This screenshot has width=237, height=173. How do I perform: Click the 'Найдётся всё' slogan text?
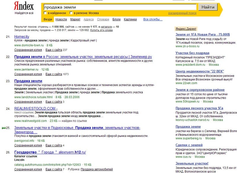coord(24,13)
